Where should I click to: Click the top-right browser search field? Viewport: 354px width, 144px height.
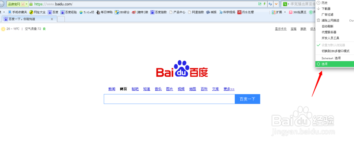303,4
